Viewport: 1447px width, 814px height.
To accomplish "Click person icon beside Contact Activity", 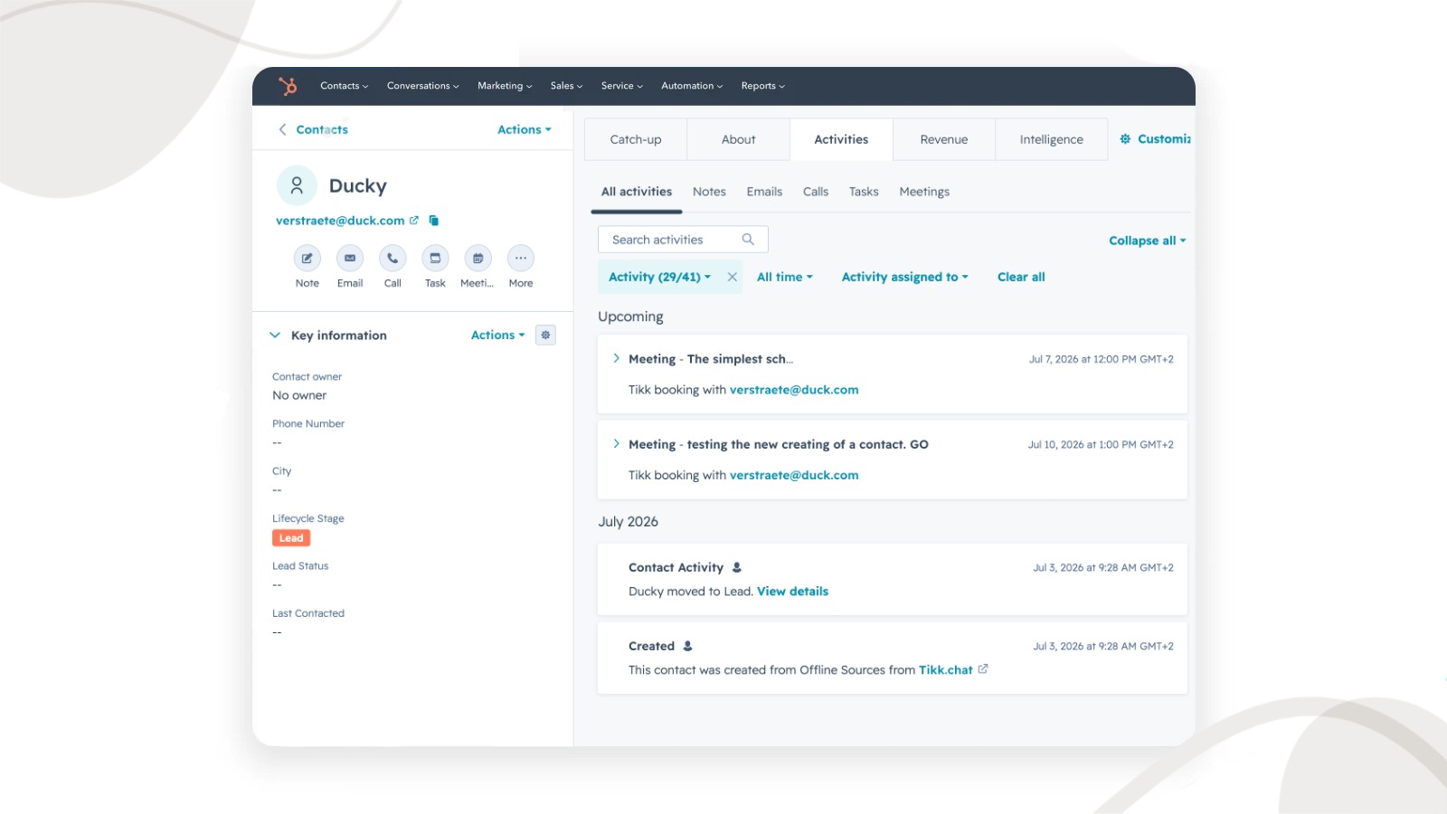I will pyautogui.click(x=737, y=567).
